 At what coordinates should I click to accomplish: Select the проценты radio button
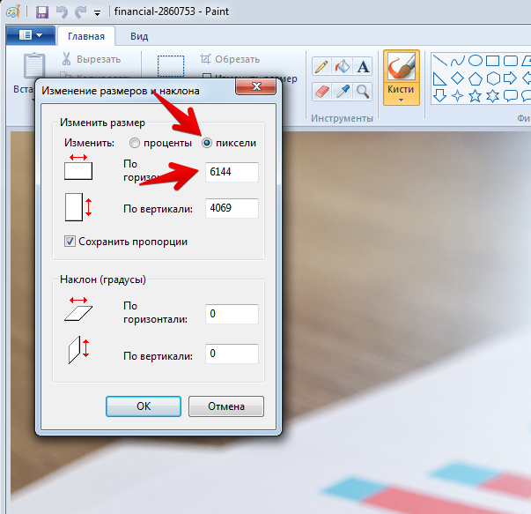tap(135, 143)
